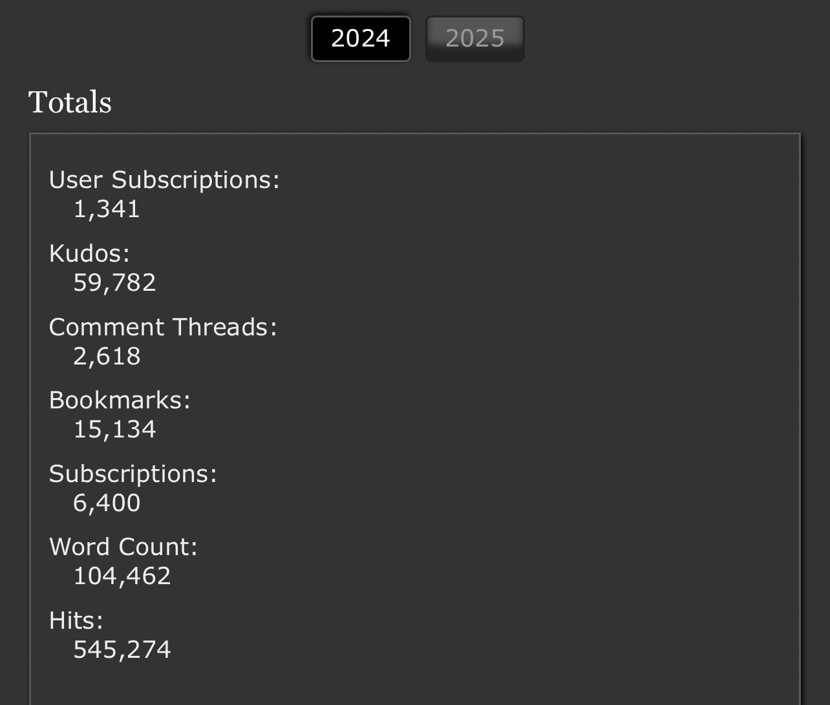The image size is (830, 705).
Task: Select the 1,341 user subscriptions value
Action: 107,209
